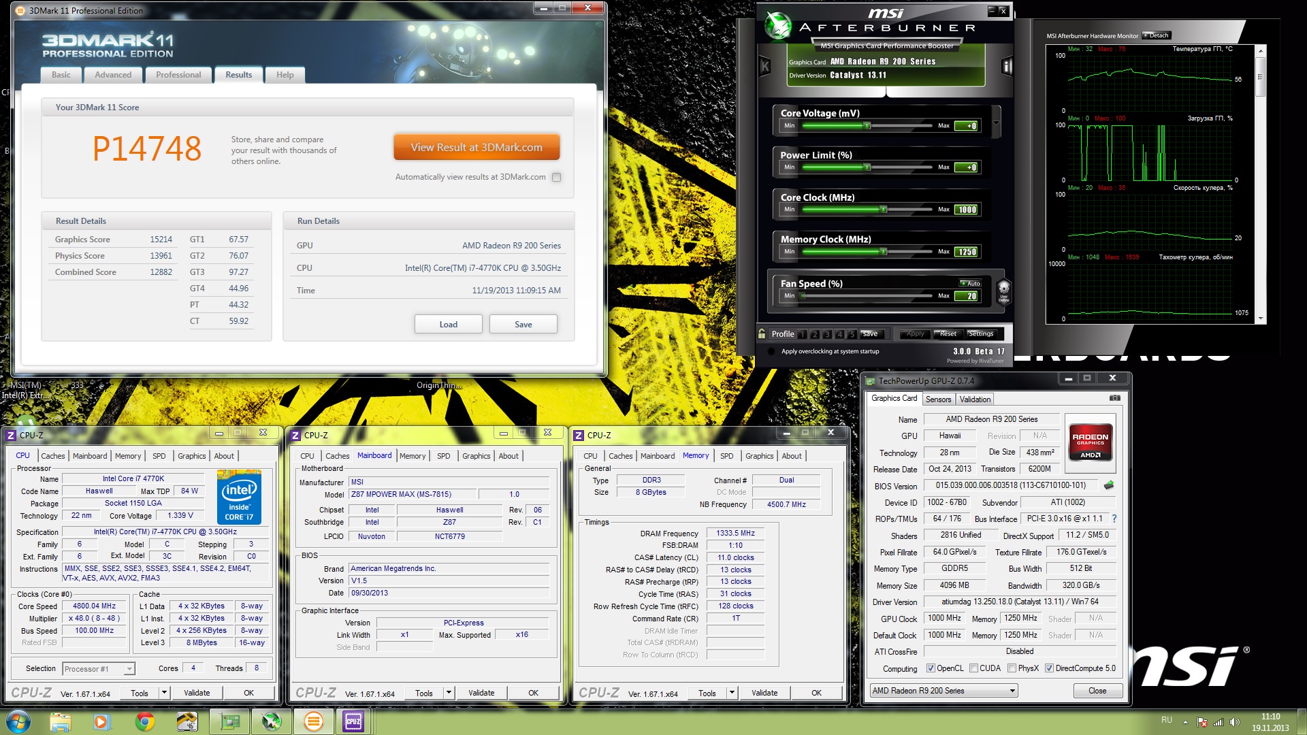Open Chrome from the taskbar
This screenshot has height=735, width=1307.
click(x=144, y=721)
